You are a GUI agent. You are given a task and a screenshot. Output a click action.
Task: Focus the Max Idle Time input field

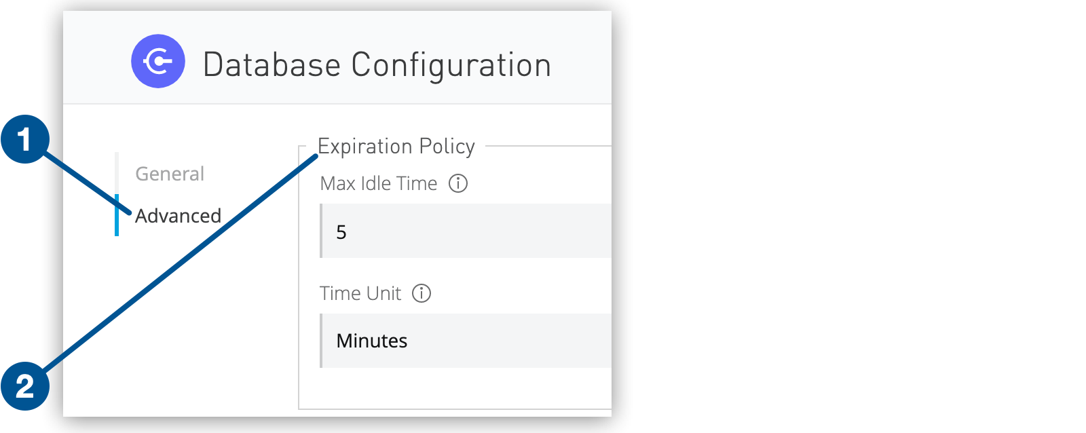click(x=466, y=231)
